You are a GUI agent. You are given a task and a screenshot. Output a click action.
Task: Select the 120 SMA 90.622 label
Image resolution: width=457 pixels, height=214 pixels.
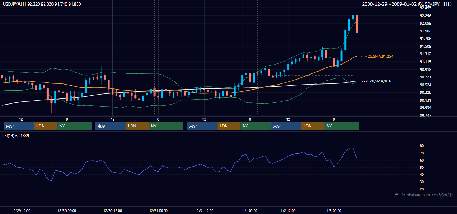378,81
